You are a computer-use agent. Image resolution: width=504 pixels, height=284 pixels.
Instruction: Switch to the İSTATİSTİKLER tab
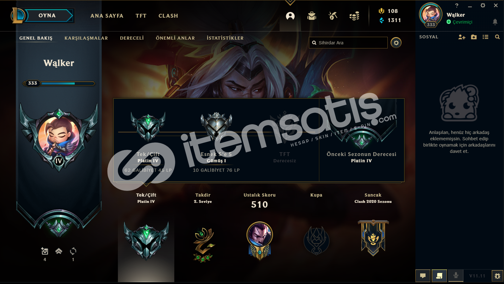click(225, 38)
